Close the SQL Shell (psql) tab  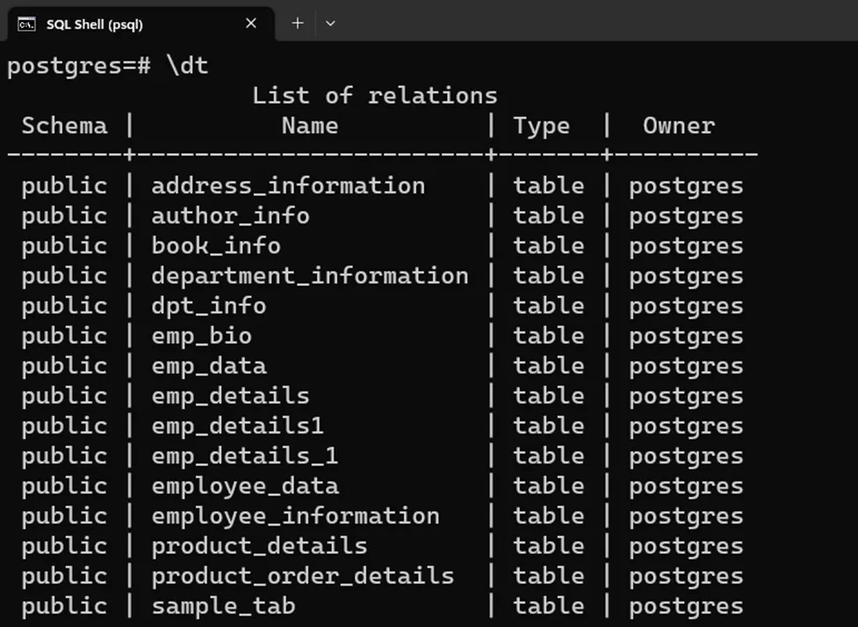coord(251,24)
